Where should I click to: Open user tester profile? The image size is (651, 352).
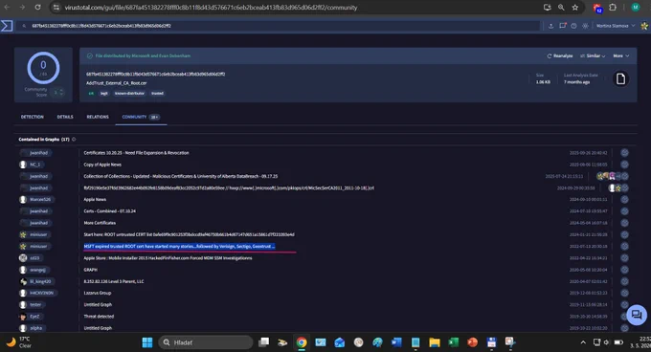tap(35, 305)
